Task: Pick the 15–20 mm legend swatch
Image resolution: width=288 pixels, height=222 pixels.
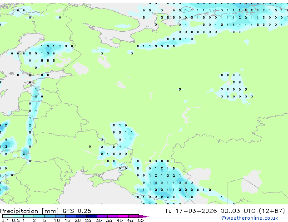Action: 70,216
